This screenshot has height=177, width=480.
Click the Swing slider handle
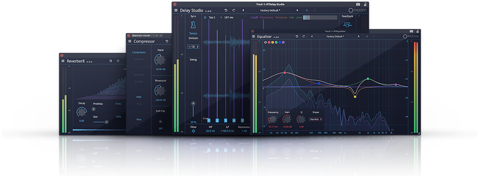[193, 103]
